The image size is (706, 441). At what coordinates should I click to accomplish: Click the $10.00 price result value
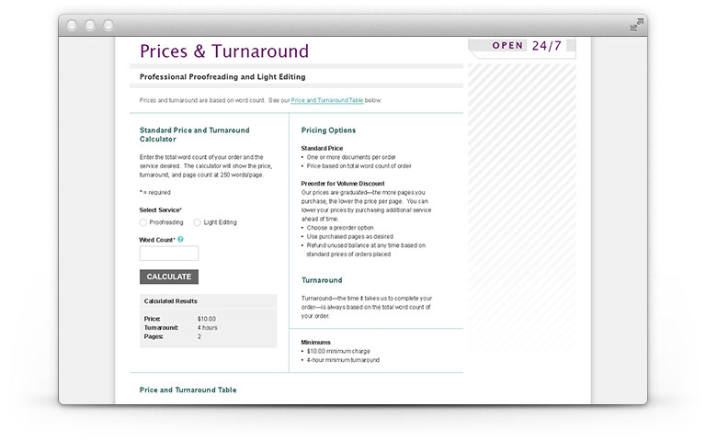[x=207, y=319]
